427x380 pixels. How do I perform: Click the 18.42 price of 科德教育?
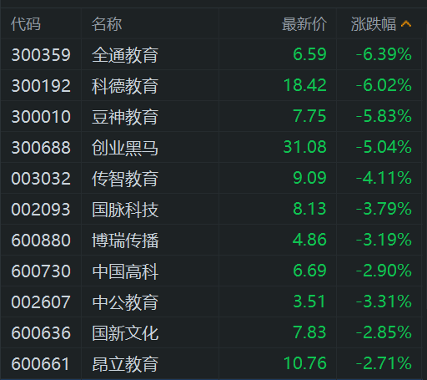point(305,85)
